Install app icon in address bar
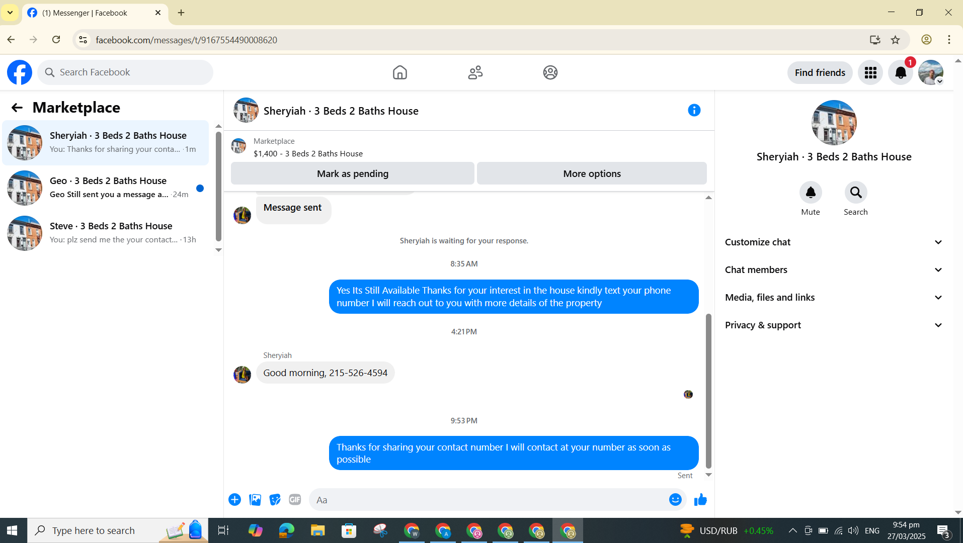Image resolution: width=963 pixels, height=543 pixels. (x=875, y=40)
